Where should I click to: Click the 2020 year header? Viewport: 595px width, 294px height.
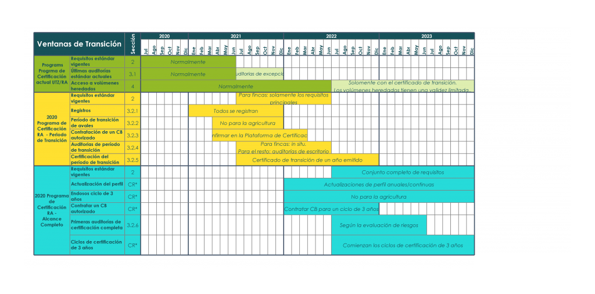point(164,36)
